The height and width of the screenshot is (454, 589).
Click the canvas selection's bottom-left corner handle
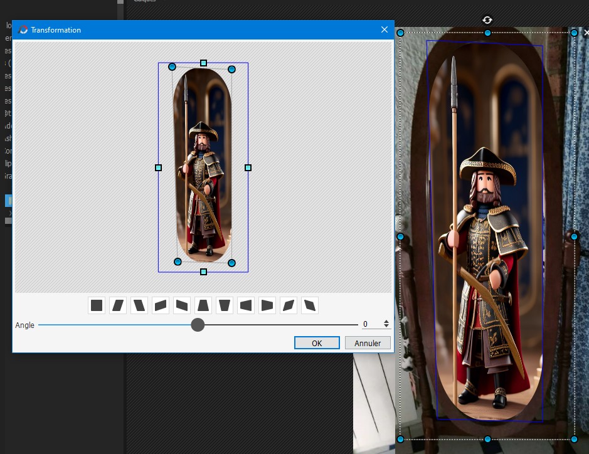pos(400,439)
